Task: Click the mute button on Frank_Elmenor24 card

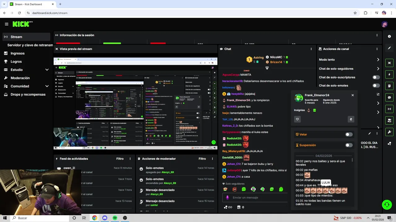Action: click(351, 119)
